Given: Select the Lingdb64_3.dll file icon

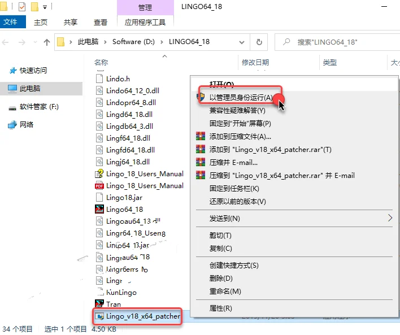Looking at the screenshot, I should click(99, 126).
